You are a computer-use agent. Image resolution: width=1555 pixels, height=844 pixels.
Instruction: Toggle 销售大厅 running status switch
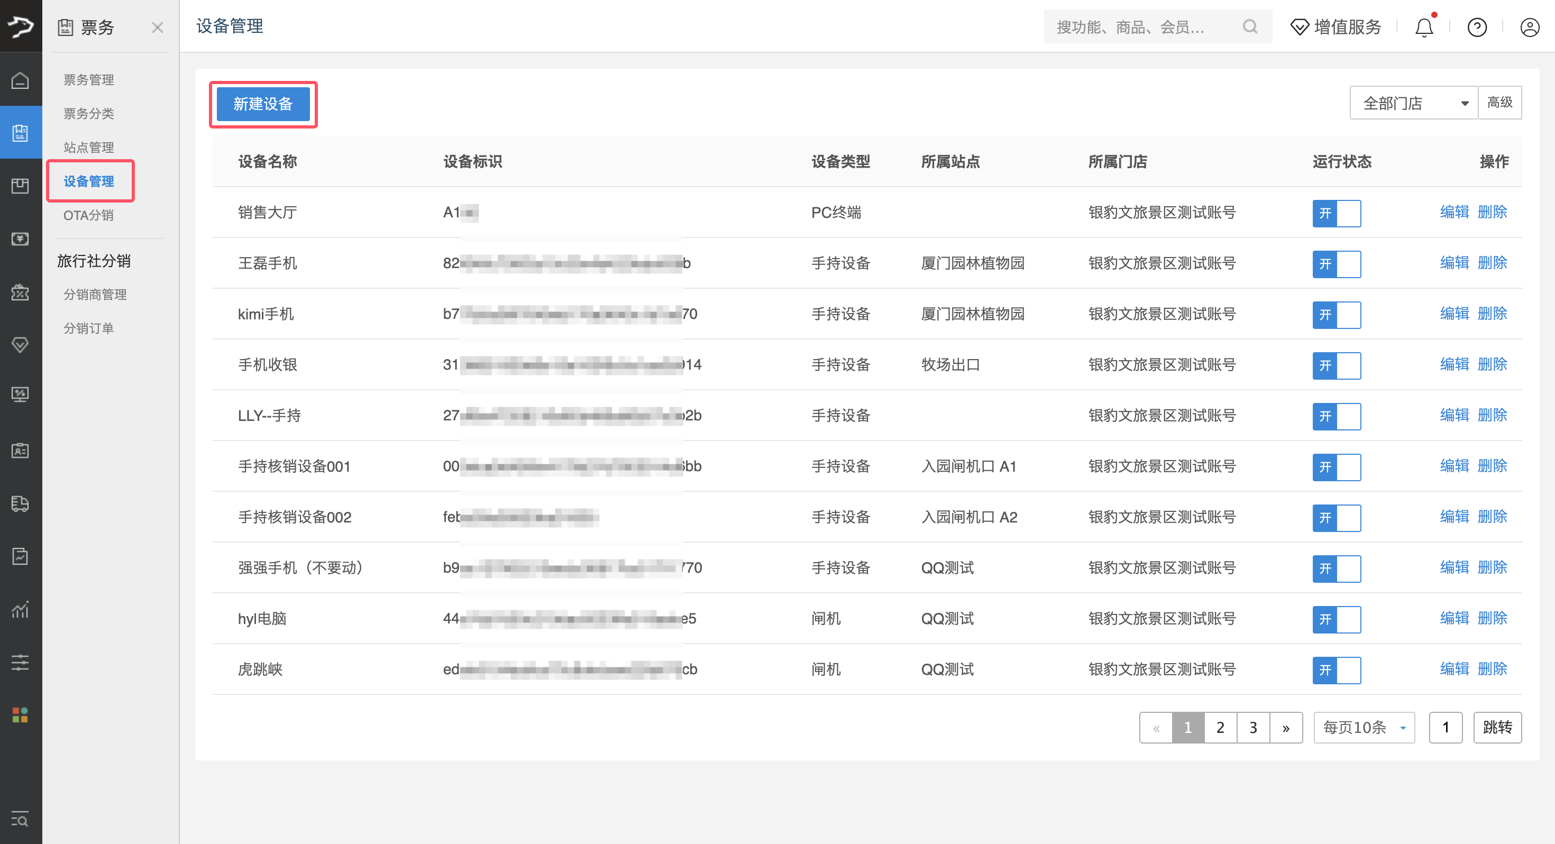[x=1336, y=213]
